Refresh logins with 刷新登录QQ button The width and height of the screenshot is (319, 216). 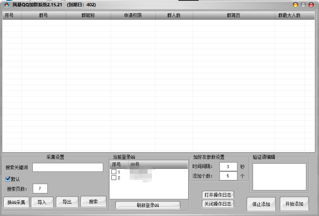pyautogui.click(x=148, y=205)
